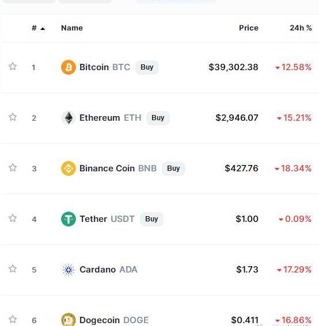Screen dimensions: 319x326
Task: Favorite Binance Coin with the star
Action: click(x=13, y=167)
